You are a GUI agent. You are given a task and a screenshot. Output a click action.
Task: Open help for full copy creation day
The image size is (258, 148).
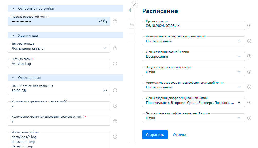(249, 56)
